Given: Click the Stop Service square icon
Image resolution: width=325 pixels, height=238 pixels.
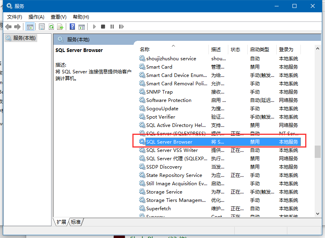Looking at the screenshot, I should pyautogui.click(x=103, y=27).
